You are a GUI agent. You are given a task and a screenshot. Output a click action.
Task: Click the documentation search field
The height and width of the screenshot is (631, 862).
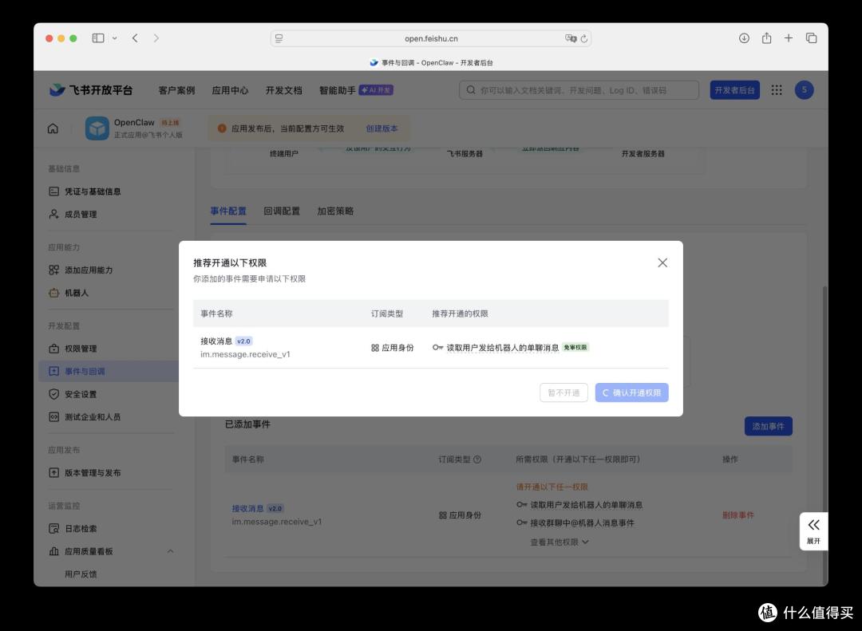coord(579,90)
